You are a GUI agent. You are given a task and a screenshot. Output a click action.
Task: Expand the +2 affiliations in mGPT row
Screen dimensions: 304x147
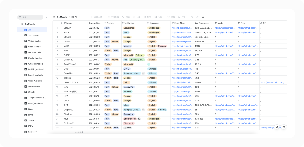[139, 119]
